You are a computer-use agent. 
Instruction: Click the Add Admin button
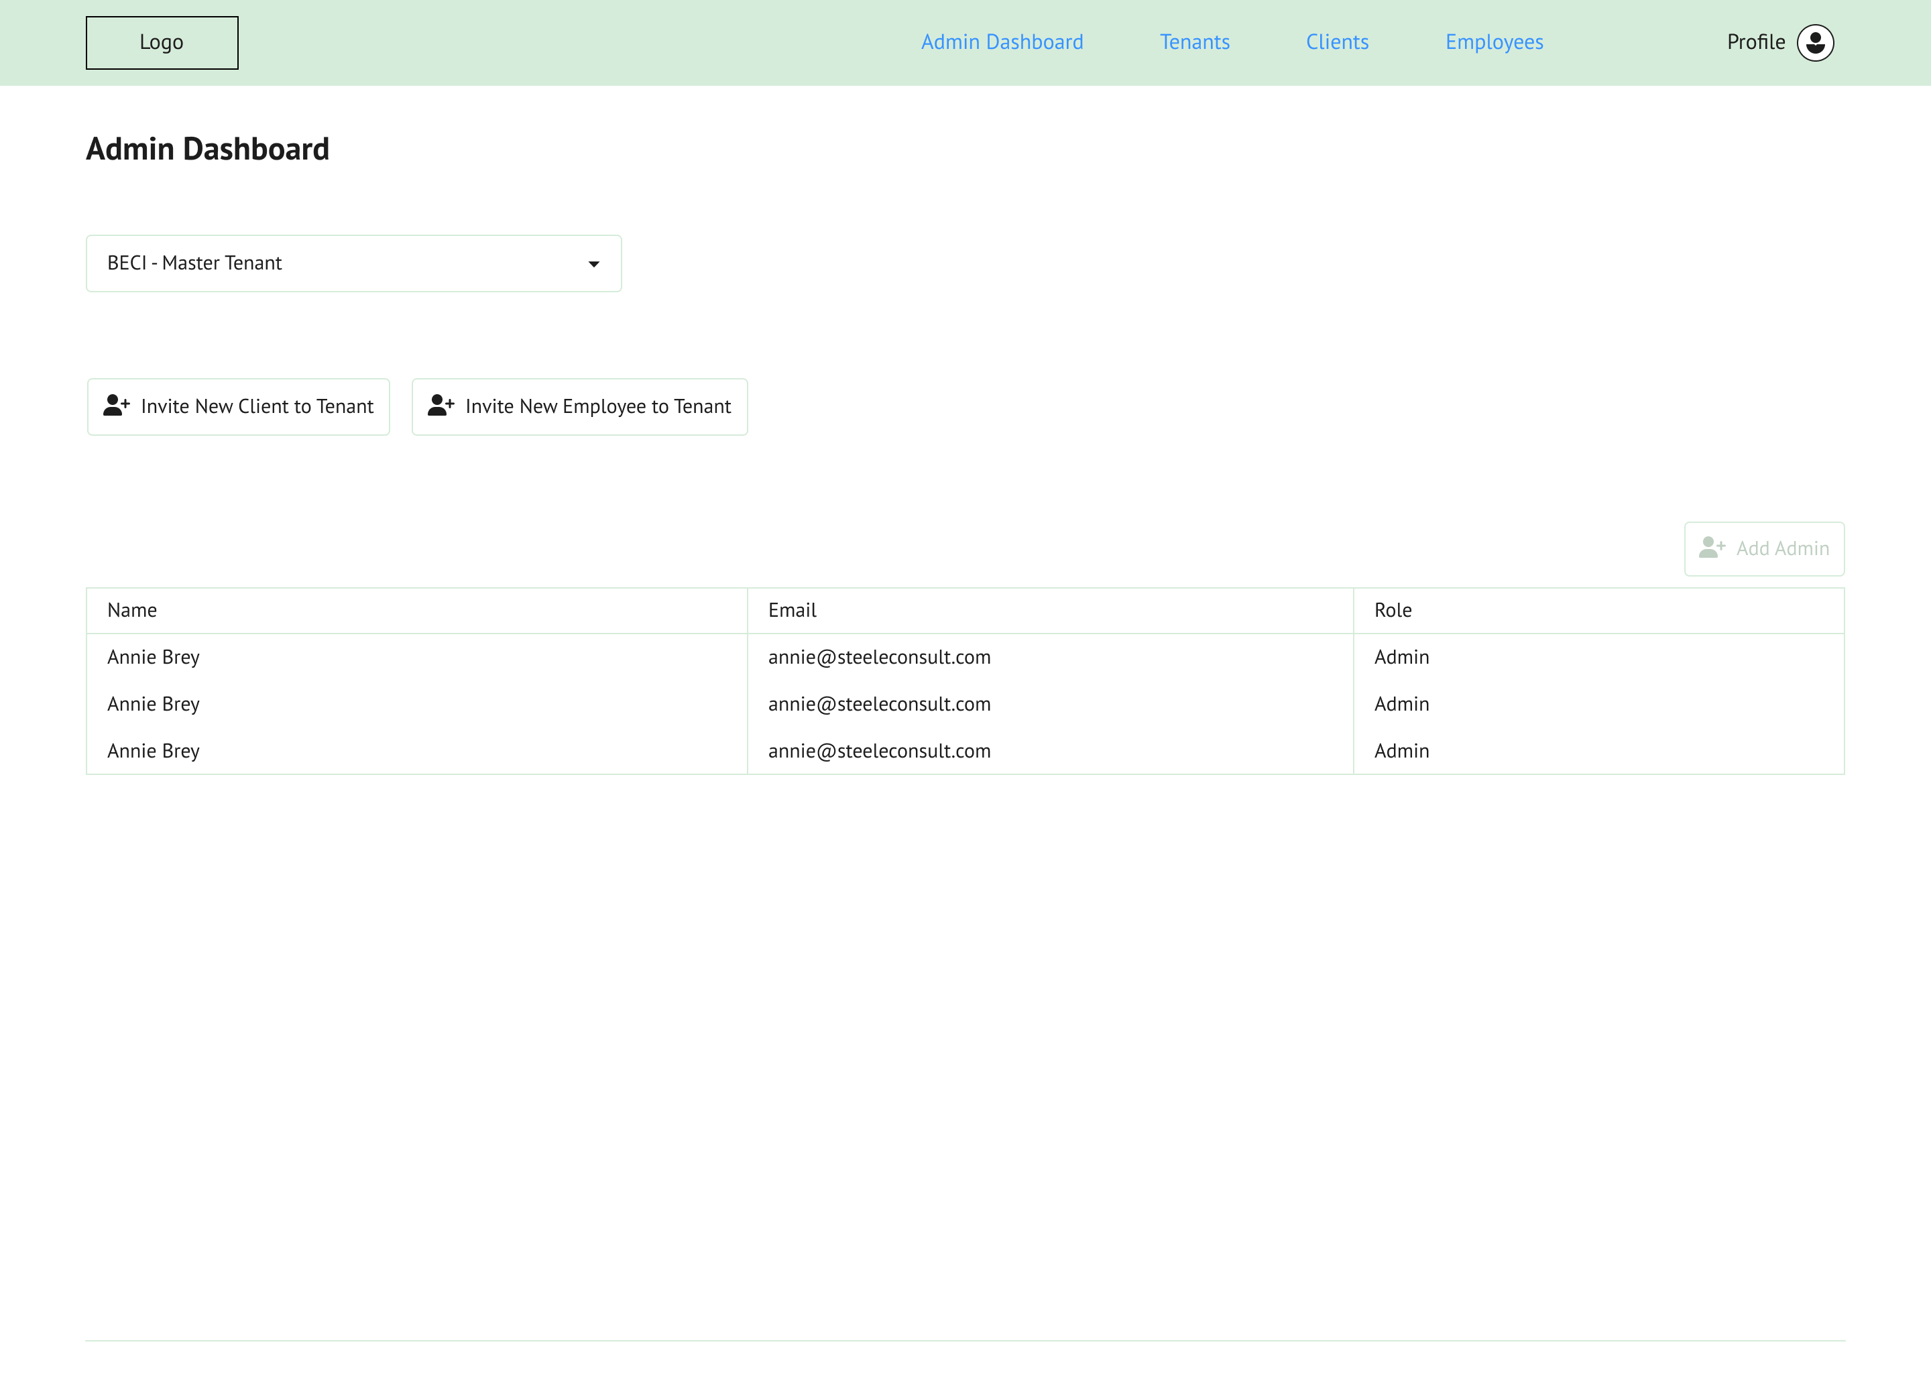tap(1763, 548)
